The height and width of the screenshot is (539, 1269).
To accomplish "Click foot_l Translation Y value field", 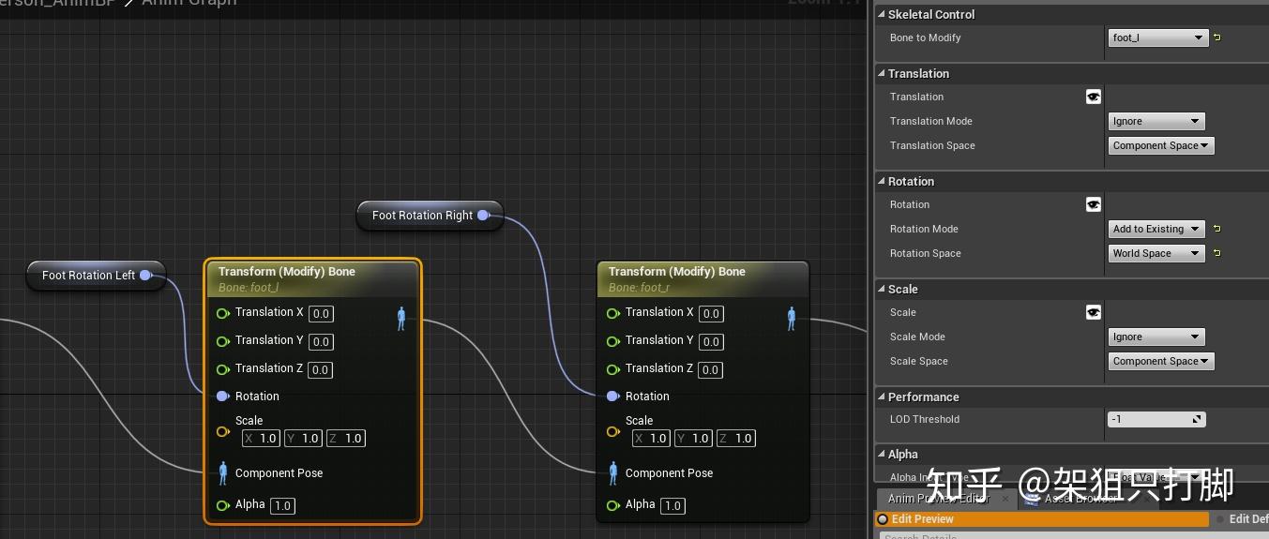I will point(321,342).
